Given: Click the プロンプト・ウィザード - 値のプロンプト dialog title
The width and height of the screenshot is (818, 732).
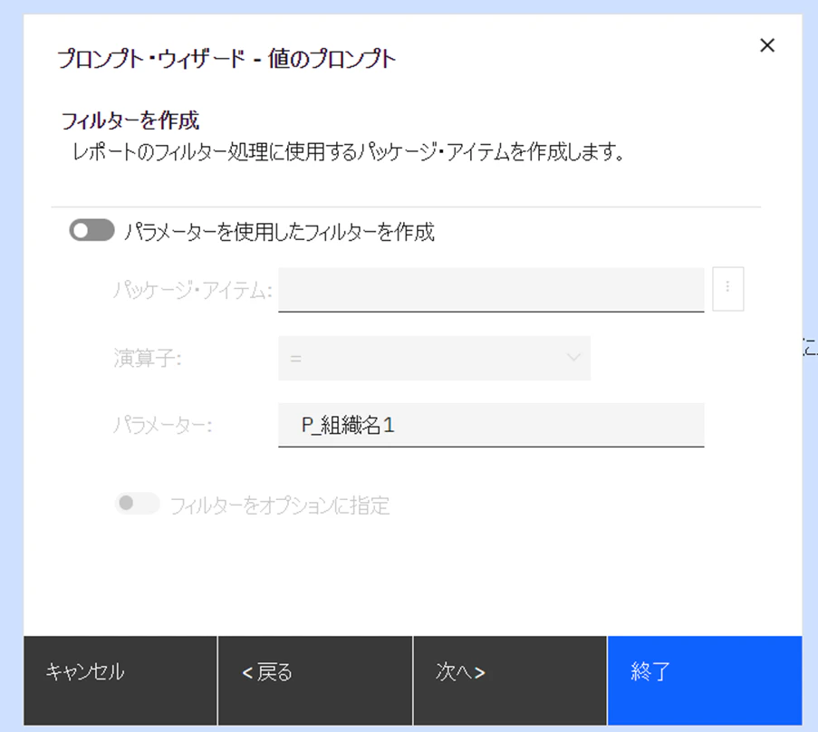Looking at the screenshot, I should (226, 59).
